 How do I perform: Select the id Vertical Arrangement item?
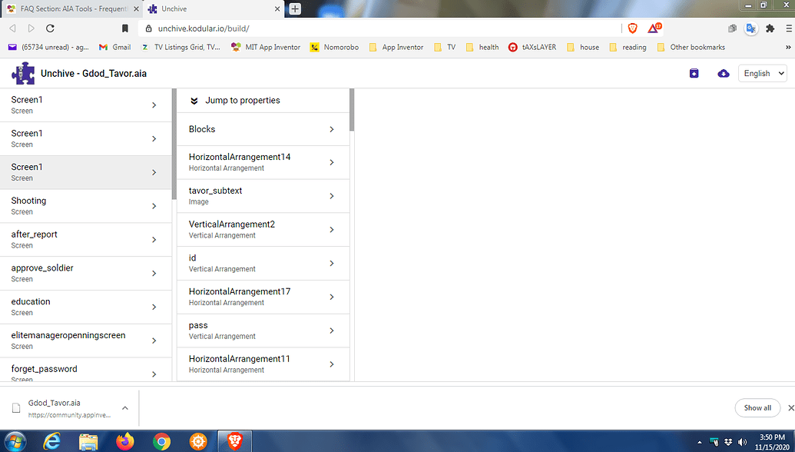point(263,264)
